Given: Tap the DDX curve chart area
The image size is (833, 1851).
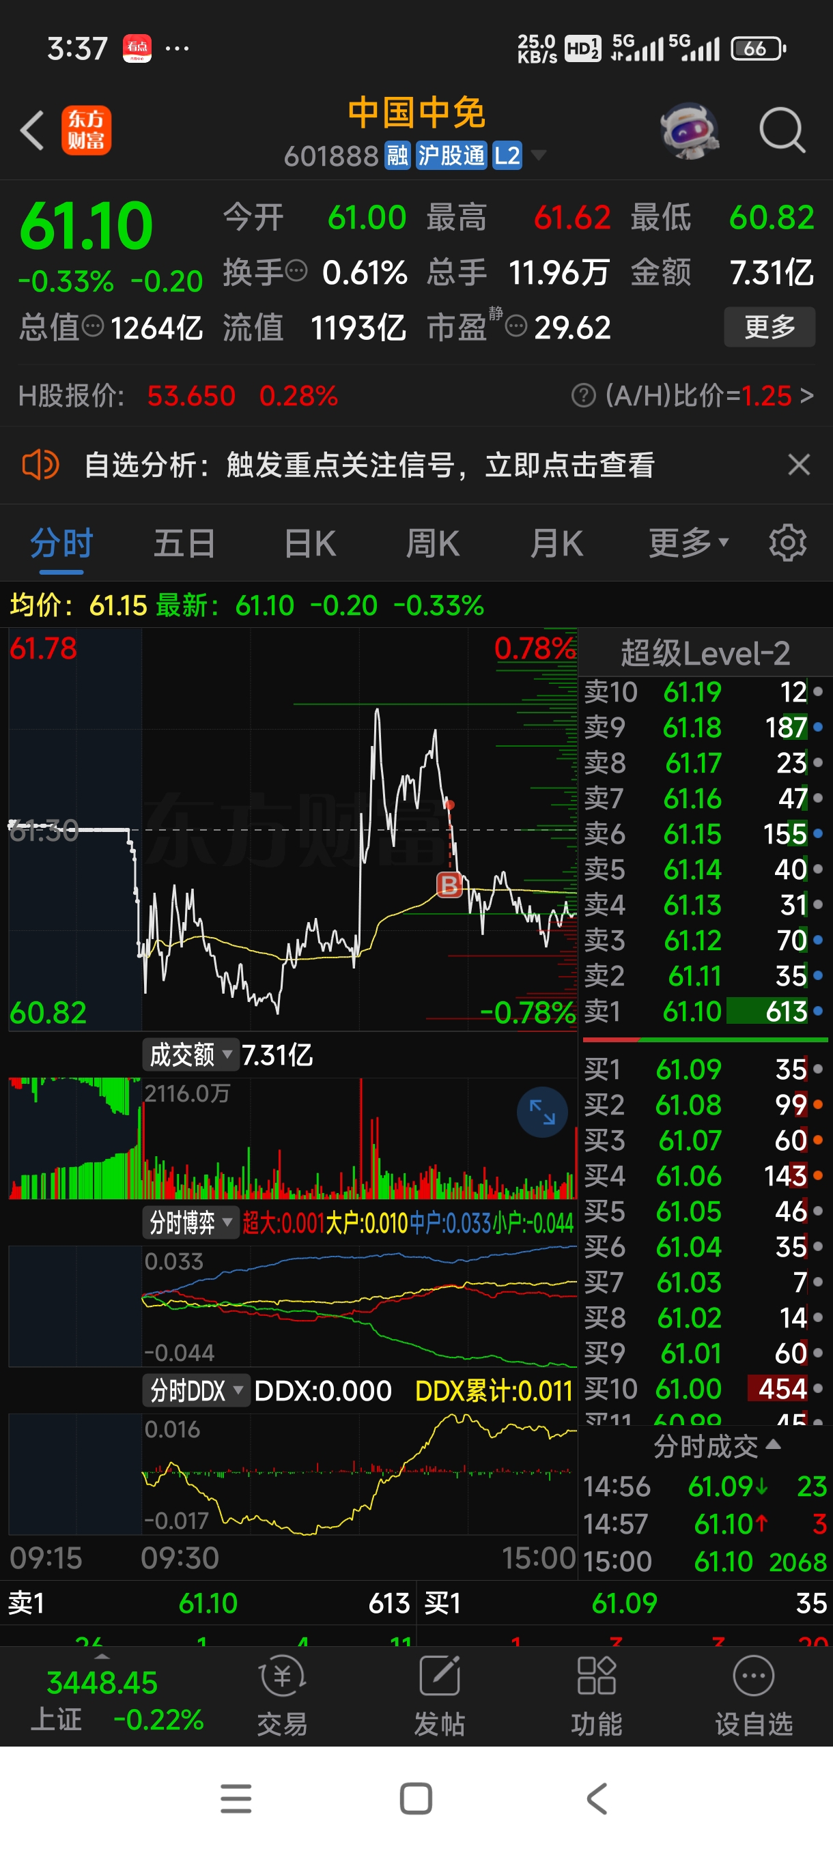Looking at the screenshot, I should [x=292, y=1474].
